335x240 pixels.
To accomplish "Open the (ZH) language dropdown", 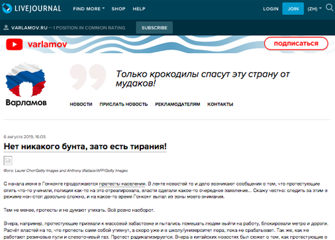I will [315, 9].
